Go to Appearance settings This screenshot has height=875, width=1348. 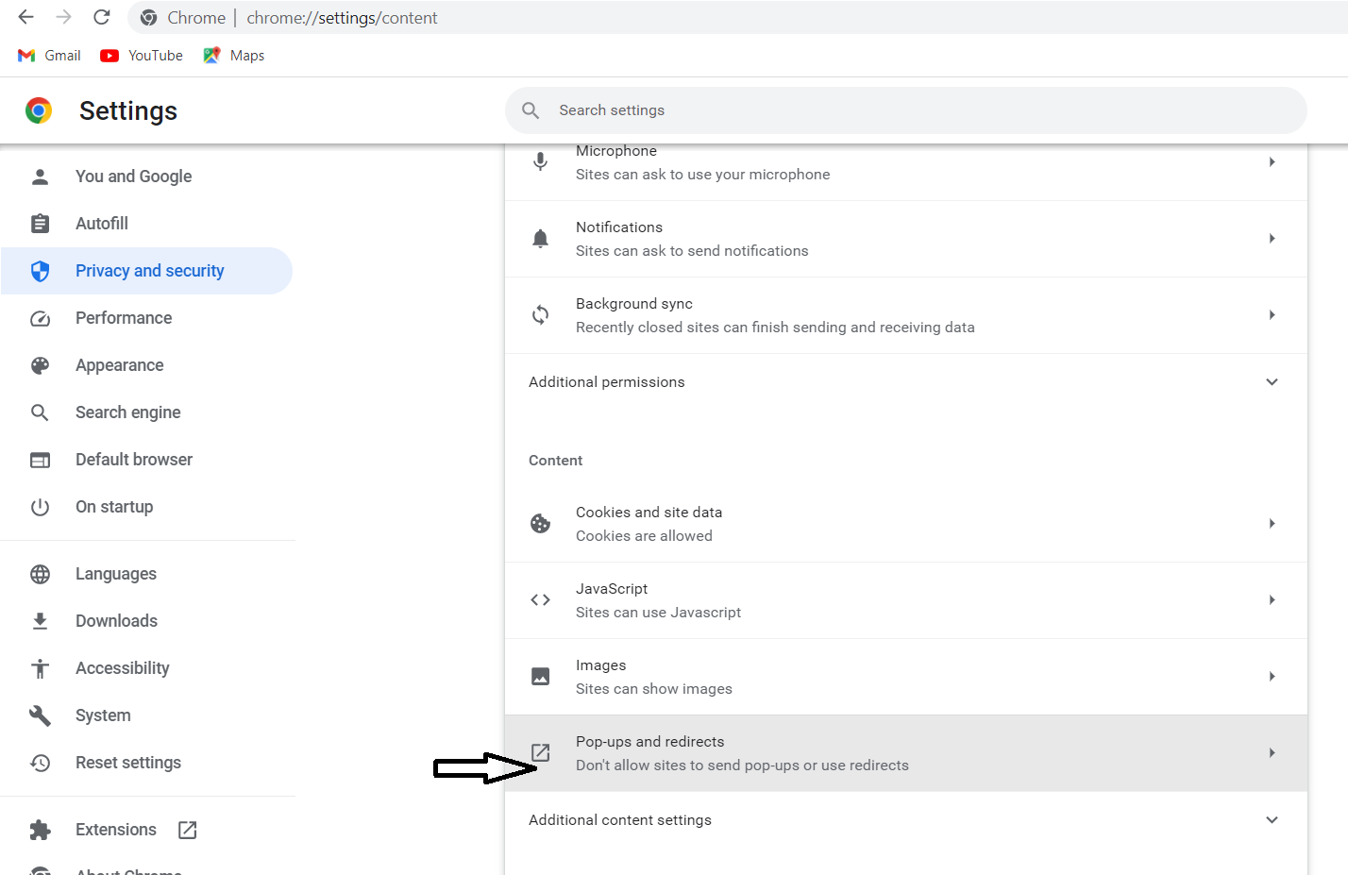tap(119, 365)
